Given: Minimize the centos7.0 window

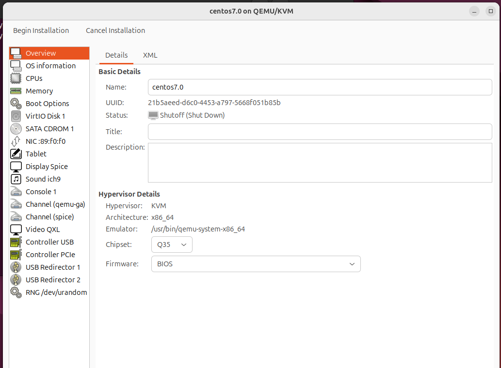Looking at the screenshot, I should pos(474,12).
